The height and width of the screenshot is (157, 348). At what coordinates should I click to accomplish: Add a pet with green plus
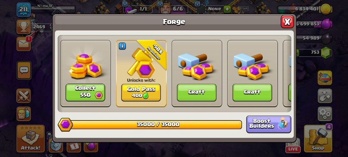pyautogui.click(x=227, y=9)
